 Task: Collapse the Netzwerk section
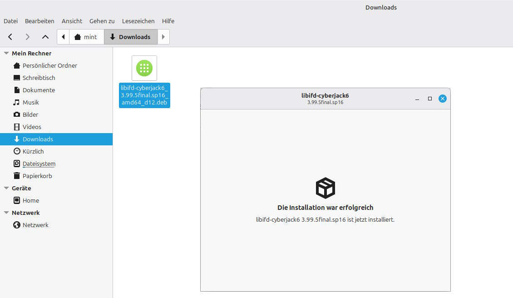(x=6, y=213)
